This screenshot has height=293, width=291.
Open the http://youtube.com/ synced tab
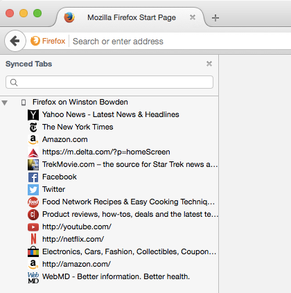[x=77, y=227]
